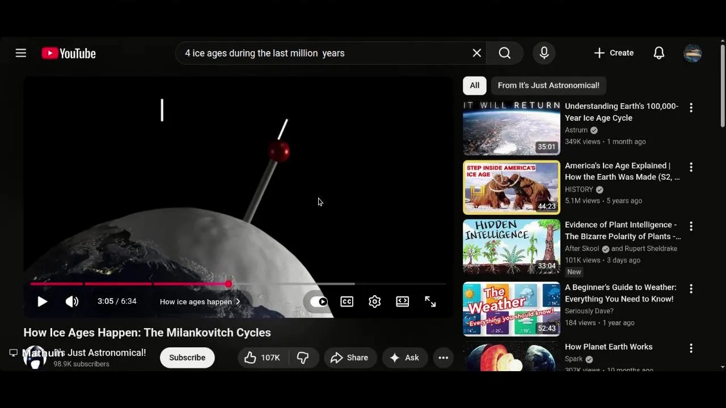Screen dimensions: 726x408
Task: Open the notifications bell
Action: (x=659, y=53)
